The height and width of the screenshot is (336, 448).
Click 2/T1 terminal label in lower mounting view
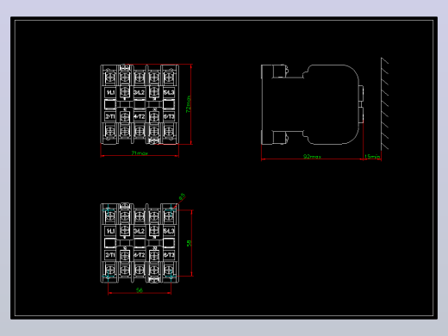(x=110, y=255)
